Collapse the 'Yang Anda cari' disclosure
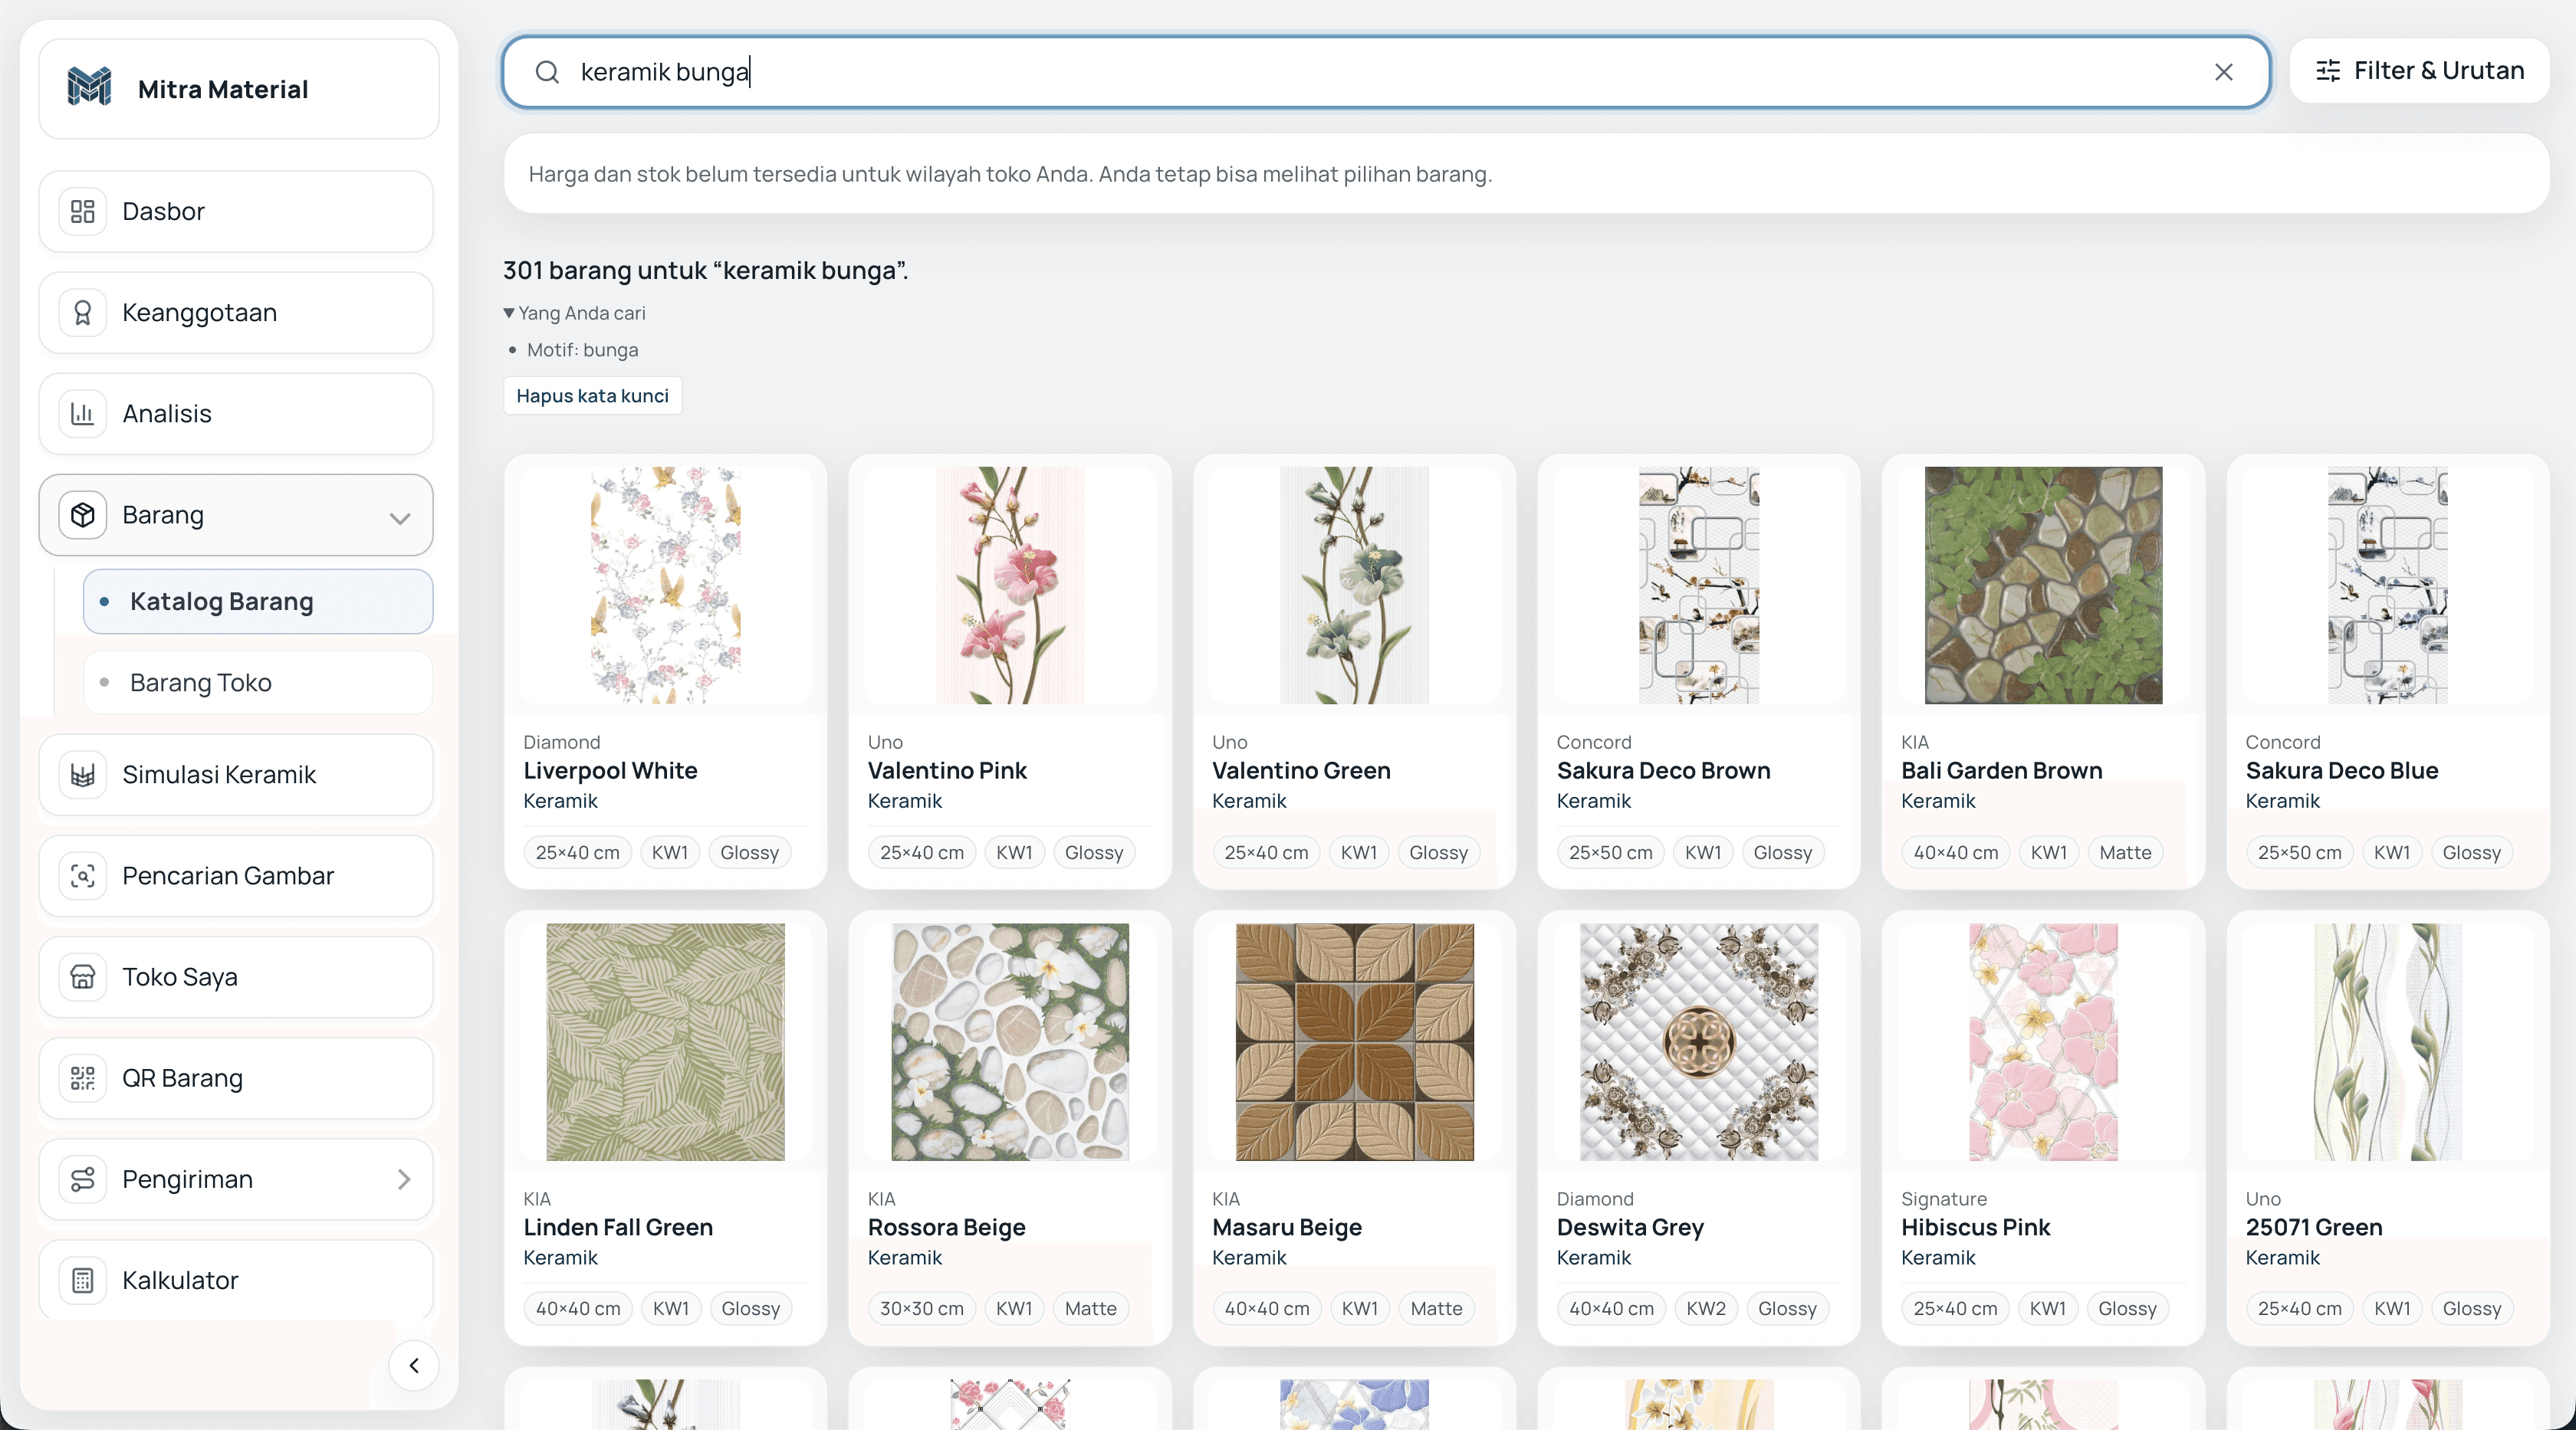 tap(575, 313)
